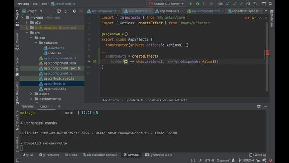The width and height of the screenshot is (289, 163).
Task: Open Terminal panel settings gear
Action: pos(259,106)
